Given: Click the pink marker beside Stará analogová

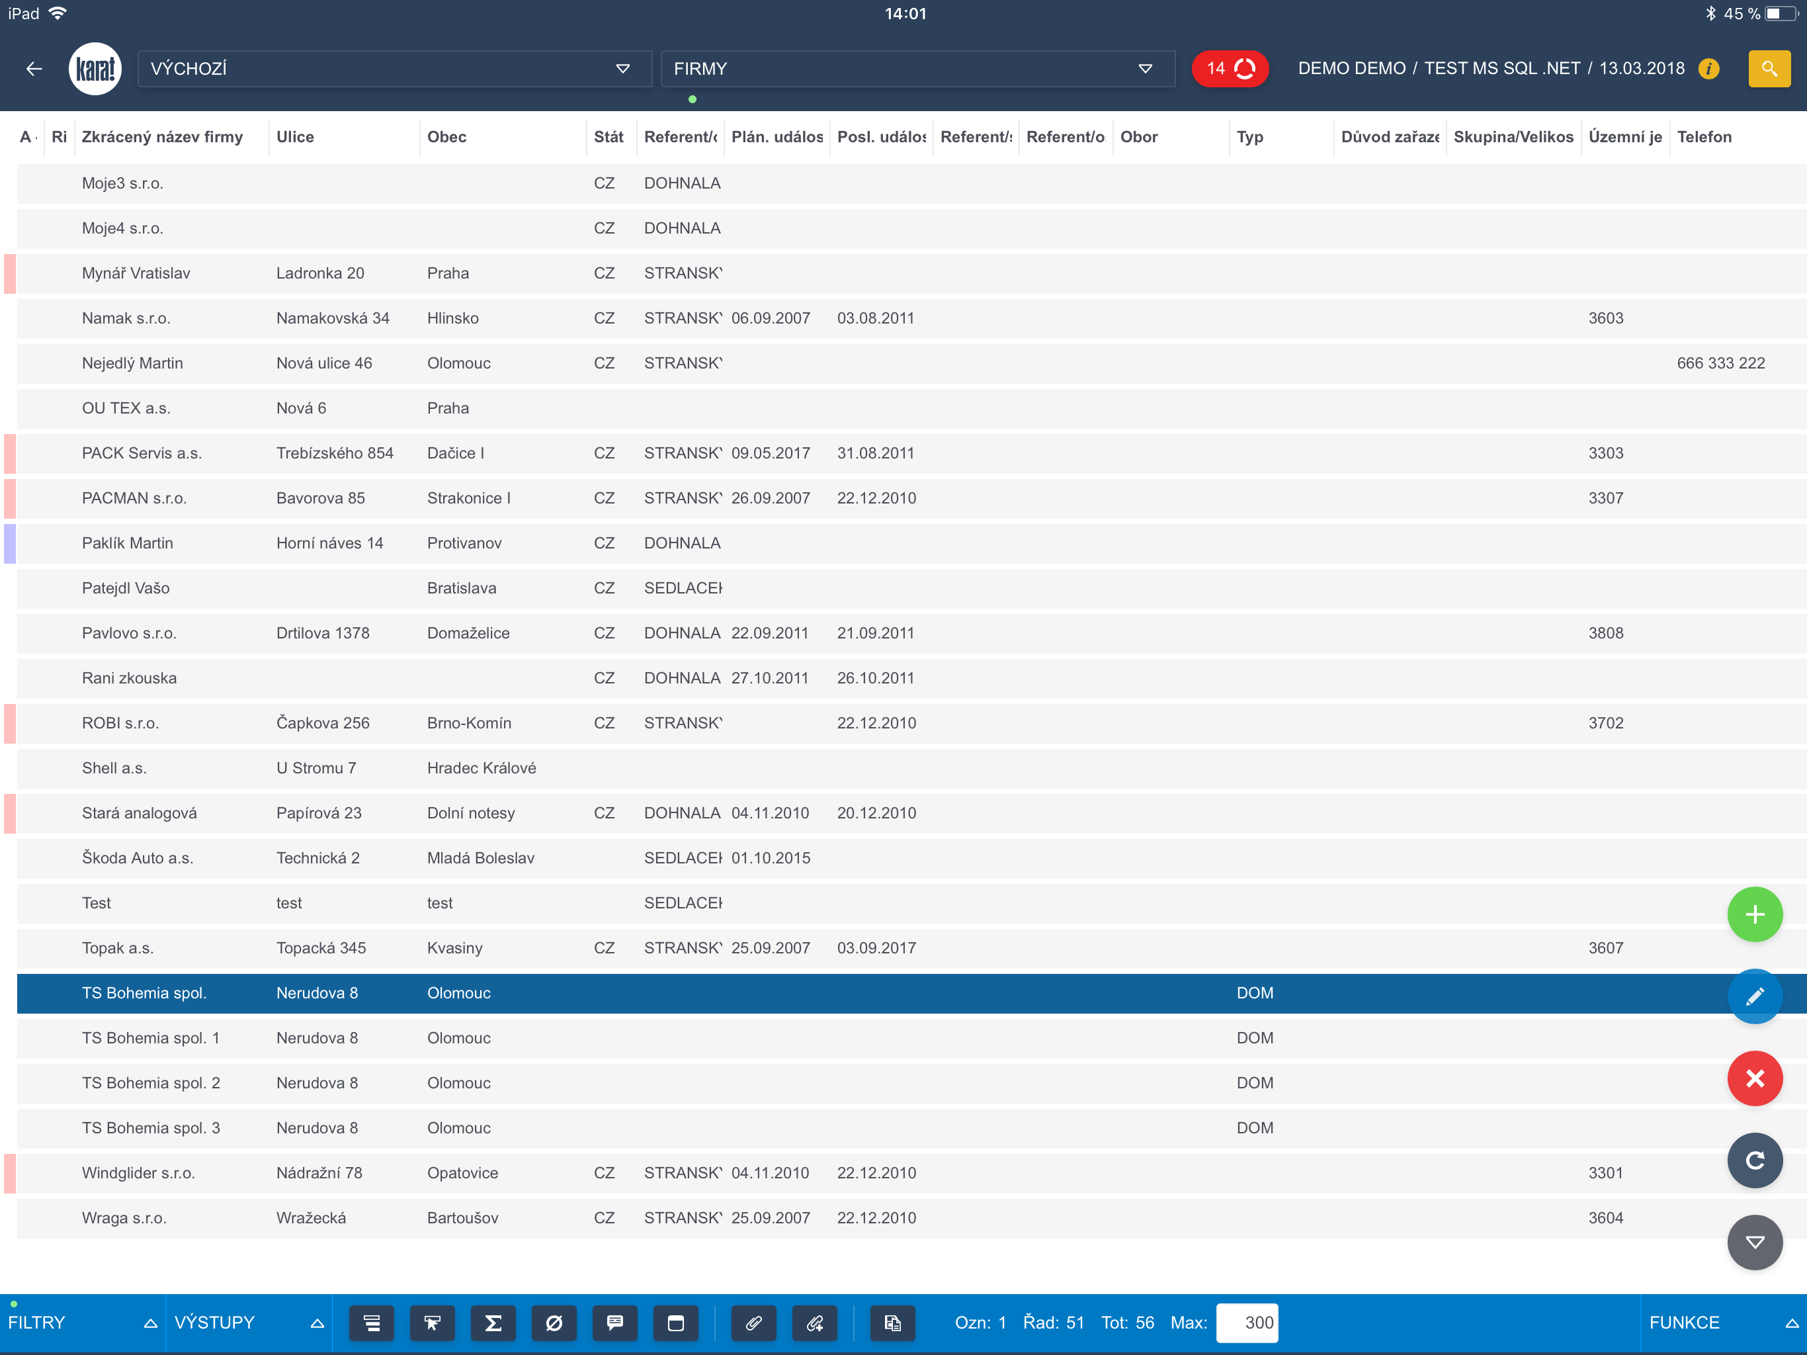Looking at the screenshot, I should coord(10,813).
